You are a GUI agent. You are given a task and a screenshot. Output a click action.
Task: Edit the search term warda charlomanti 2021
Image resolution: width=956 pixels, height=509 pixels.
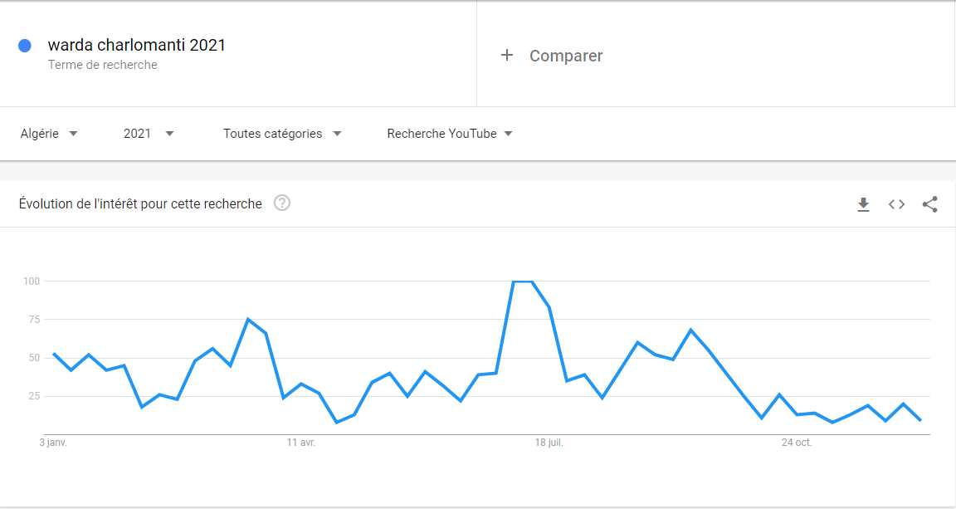pos(137,45)
